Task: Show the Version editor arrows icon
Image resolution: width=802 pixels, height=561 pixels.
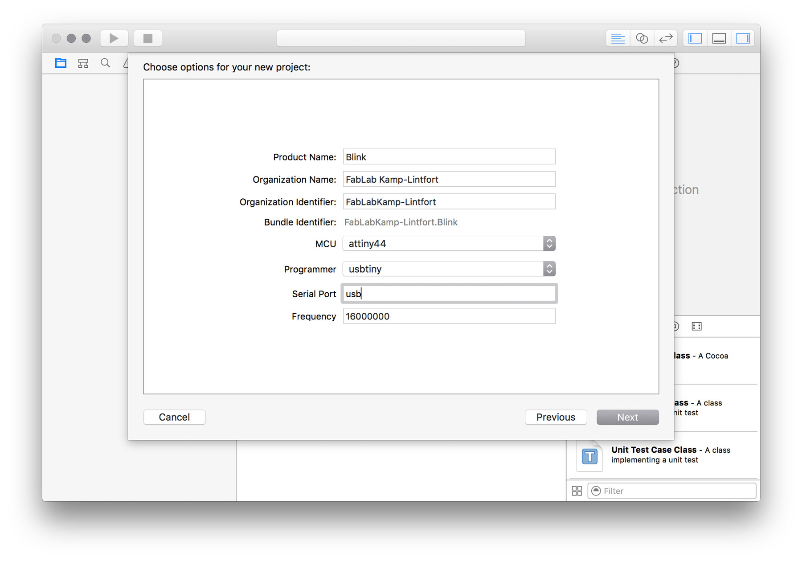Action: click(x=666, y=38)
